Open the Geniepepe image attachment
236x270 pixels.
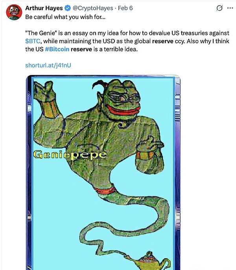click(x=103, y=173)
